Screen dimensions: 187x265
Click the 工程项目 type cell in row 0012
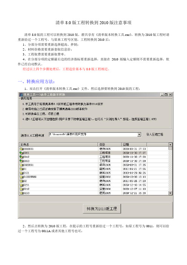(105, 157)
